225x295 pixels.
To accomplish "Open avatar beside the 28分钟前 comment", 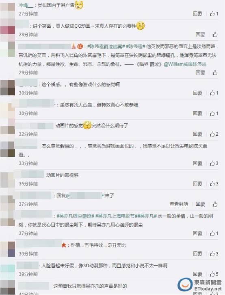I will coord(7,30).
